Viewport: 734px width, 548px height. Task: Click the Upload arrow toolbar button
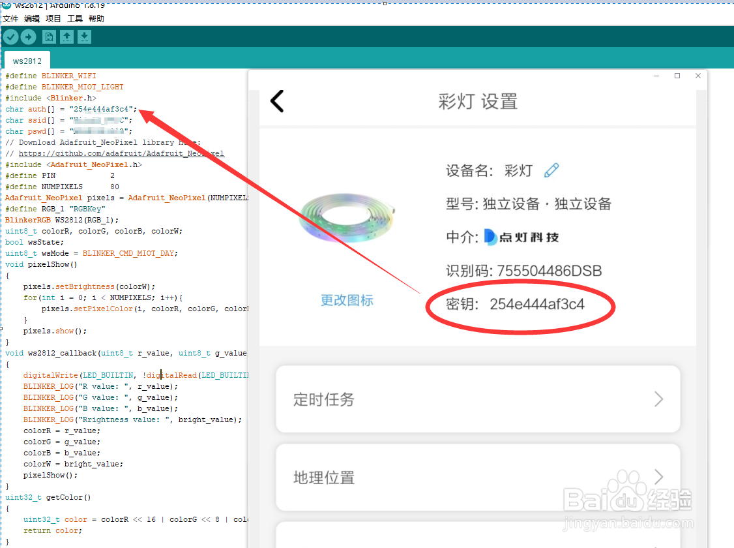click(28, 37)
